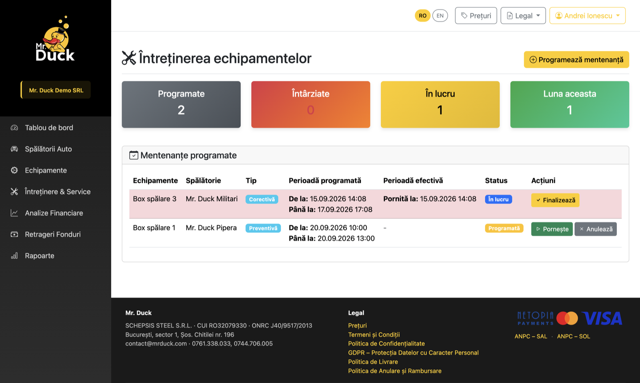Click the Prețuri button in header
The height and width of the screenshot is (383, 640).
pyautogui.click(x=476, y=16)
